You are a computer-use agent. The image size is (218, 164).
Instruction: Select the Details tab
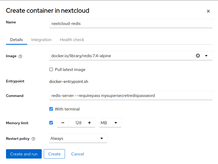coord(16,40)
